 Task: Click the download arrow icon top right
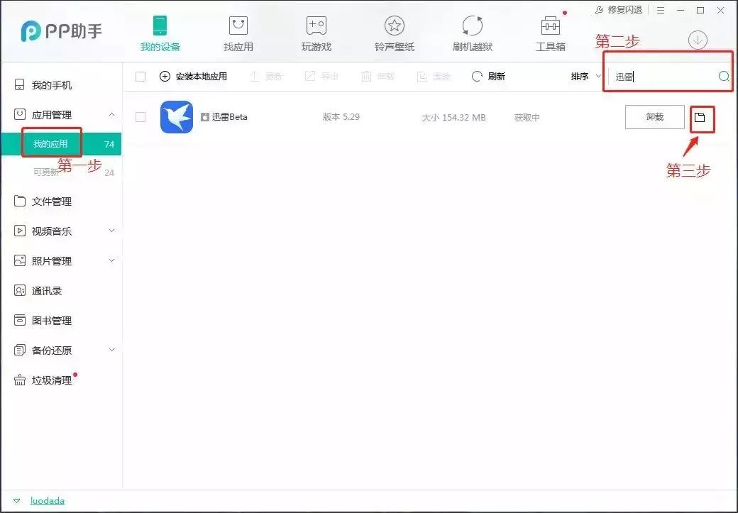pyautogui.click(x=698, y=40)
